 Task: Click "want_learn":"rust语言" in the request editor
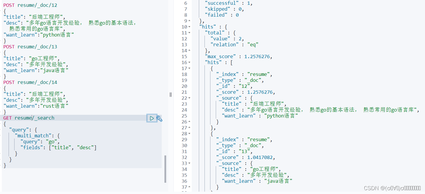click(36, 106)
